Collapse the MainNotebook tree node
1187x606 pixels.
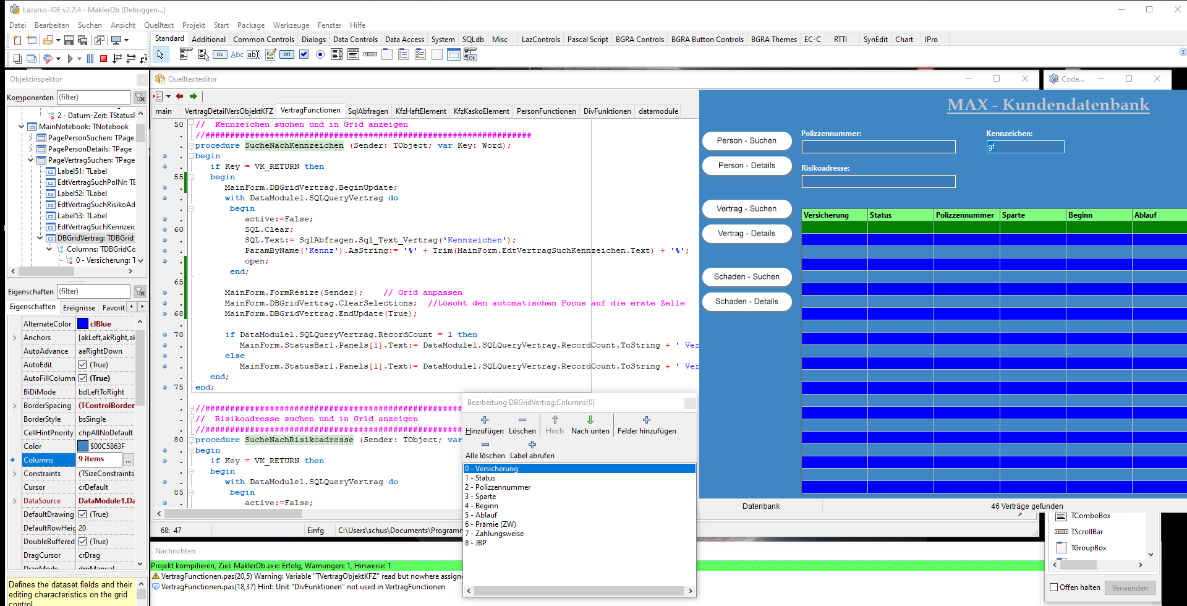[x=22, y=127]
